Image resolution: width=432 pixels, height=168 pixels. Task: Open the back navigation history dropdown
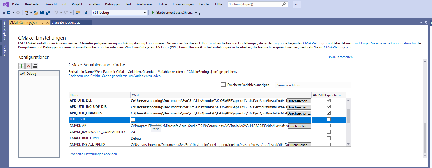[13, 13]
